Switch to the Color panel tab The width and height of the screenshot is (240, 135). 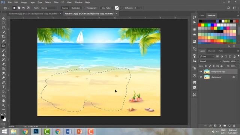[202, 16]
